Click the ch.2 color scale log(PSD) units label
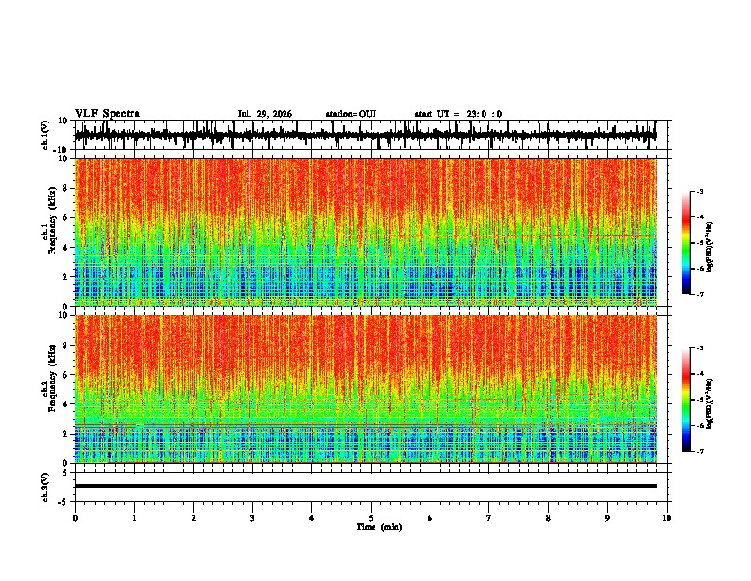This screenshot has height=581, width=751. point(710,403)
